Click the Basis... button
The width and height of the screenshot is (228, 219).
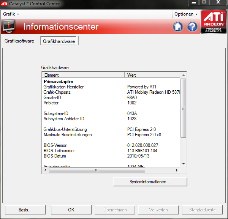(x=25, y=210)
